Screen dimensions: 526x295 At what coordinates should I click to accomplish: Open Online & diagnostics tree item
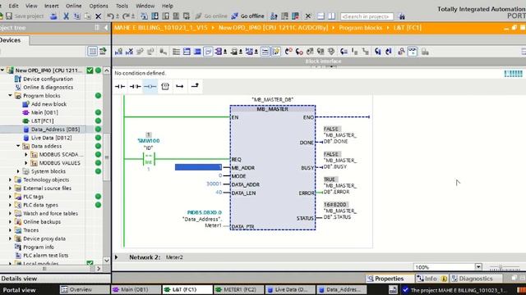tap(48, 88)
